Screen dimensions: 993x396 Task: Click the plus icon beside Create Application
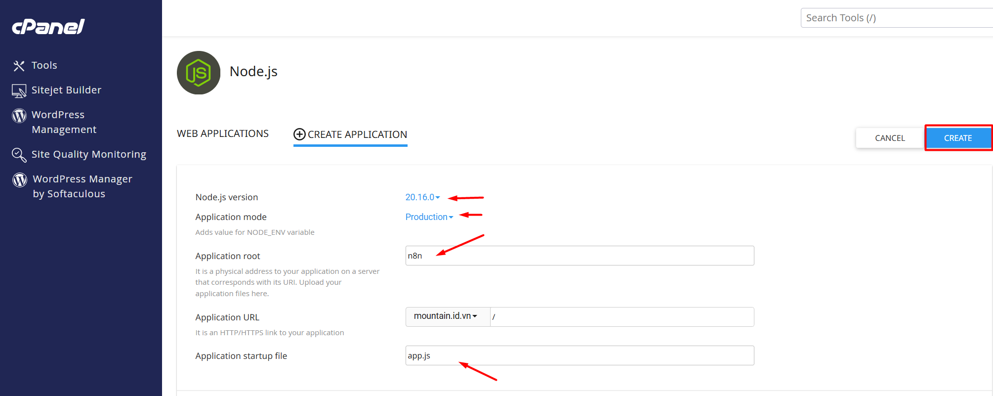click(x=299, y=134)
